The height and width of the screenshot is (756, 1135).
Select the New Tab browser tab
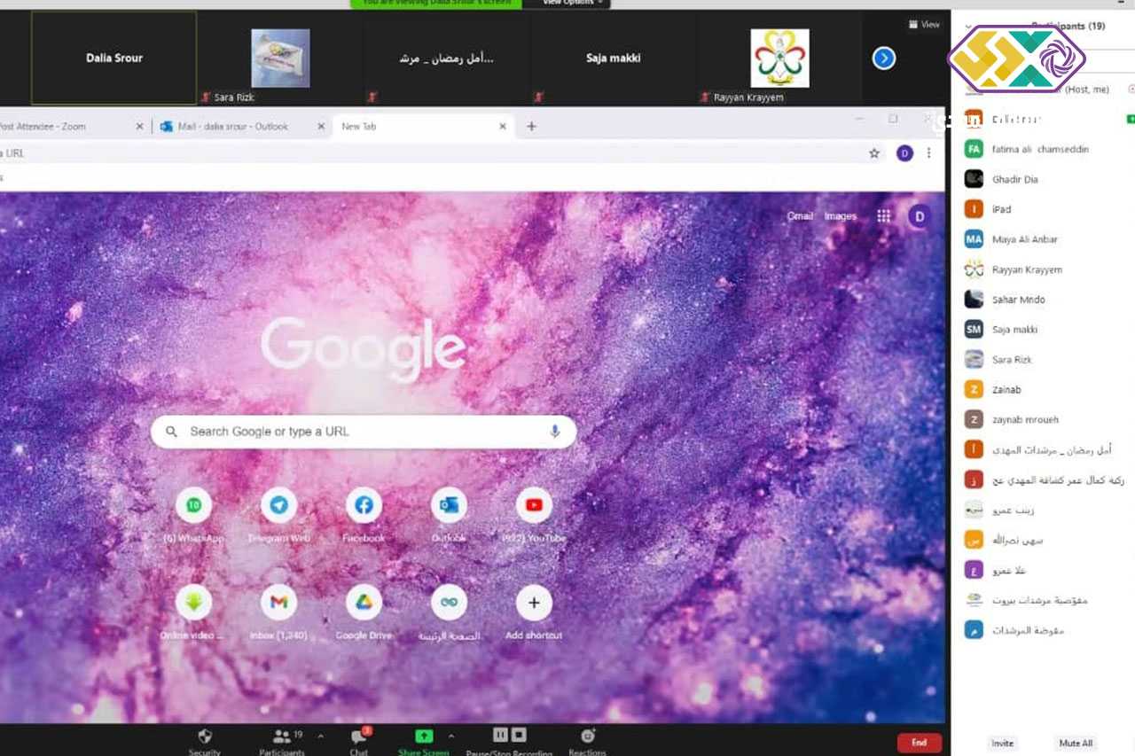point(415,127)
